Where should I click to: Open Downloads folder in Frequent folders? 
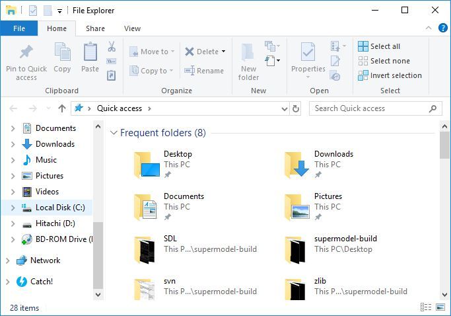[297, 165]
